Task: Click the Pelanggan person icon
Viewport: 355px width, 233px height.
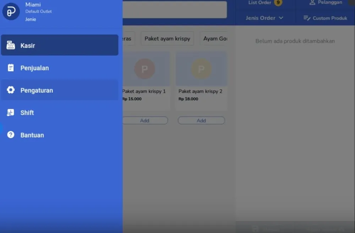Action: pyautogui.click(x=312, y=2)
